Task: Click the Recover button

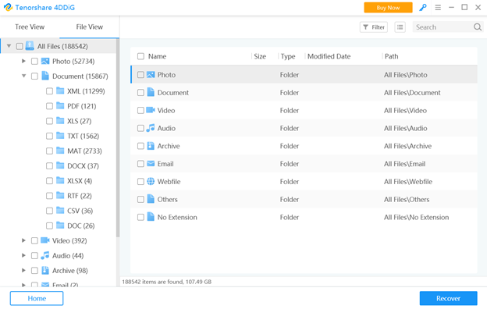Action: 448,298
